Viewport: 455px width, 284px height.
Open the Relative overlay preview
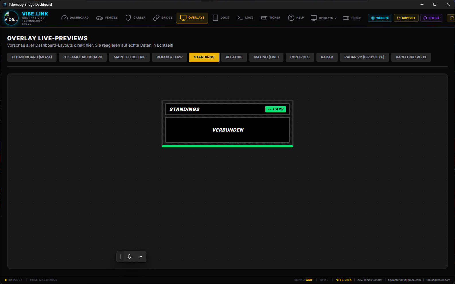tap(234, 57)
